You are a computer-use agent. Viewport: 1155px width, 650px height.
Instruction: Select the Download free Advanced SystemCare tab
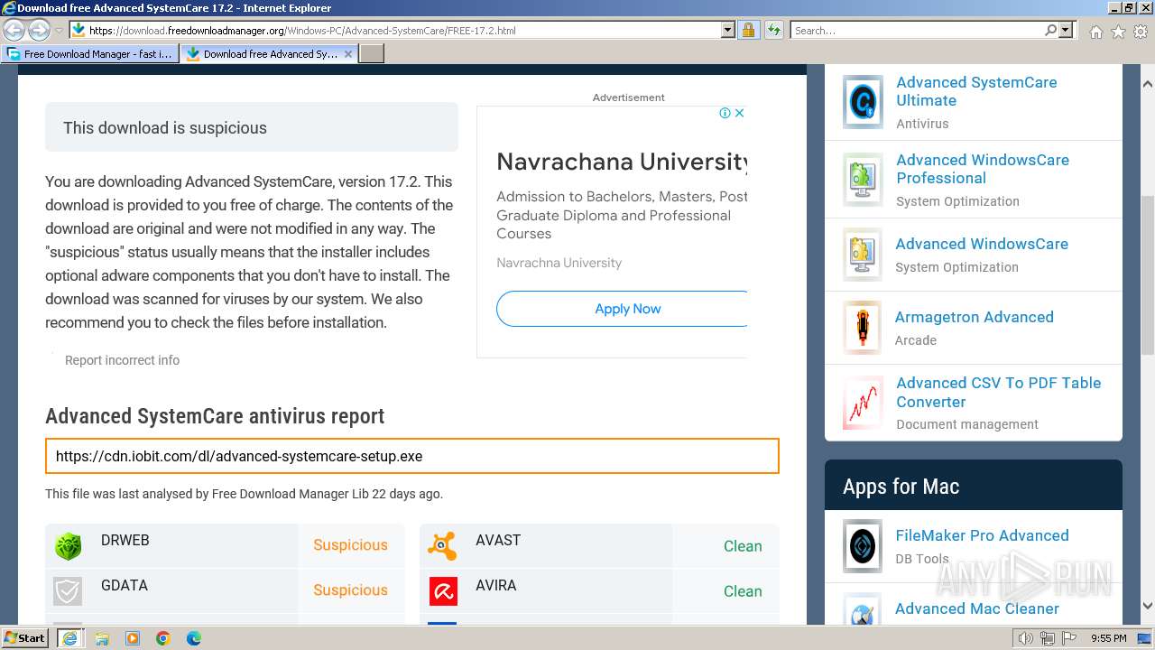click(x=269, y=54)
